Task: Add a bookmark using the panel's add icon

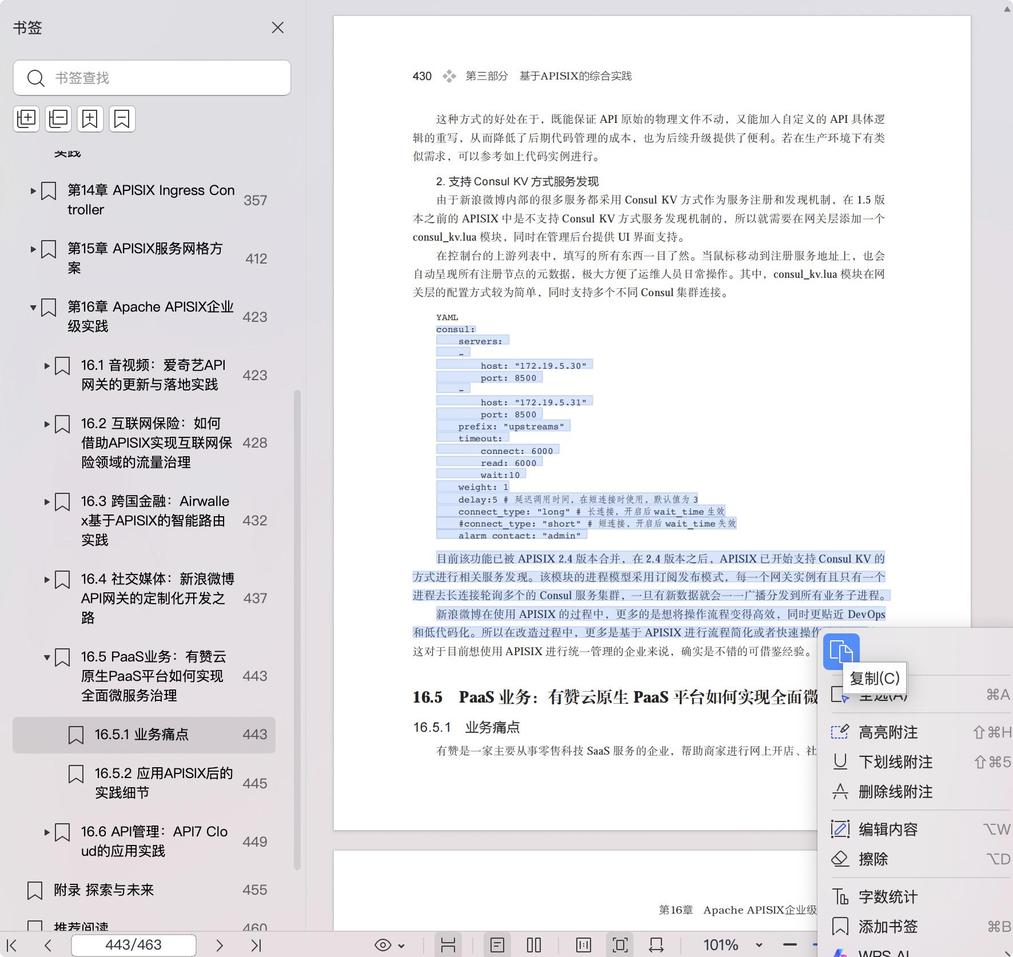Action: [90, 119]
